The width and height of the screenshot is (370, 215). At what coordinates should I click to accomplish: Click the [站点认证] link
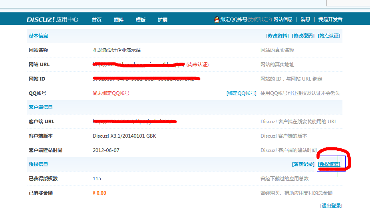329,36
